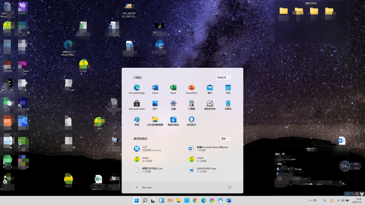Switch to Word window on taskbar
Image resolution: width=365 pixels, height=205 pixels.
(228, 201)
